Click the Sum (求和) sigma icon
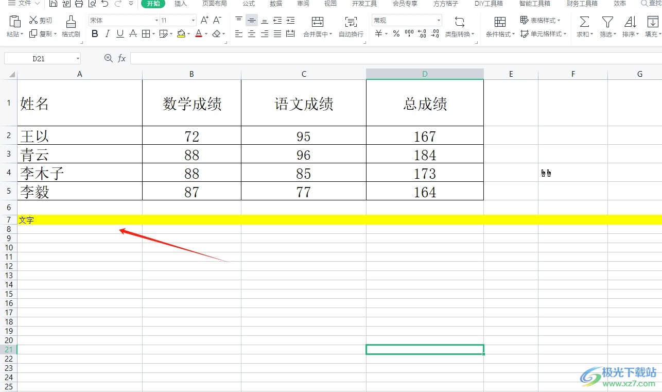662x392 pixels. 584,22
